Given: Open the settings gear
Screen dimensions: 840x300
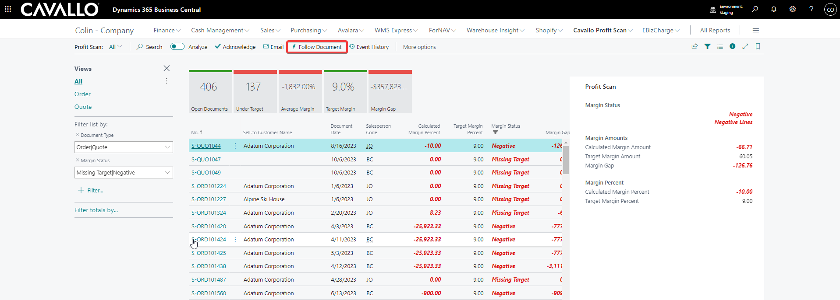Looking at the screenshot, I should pyautogui.click(x=792, y=9).
